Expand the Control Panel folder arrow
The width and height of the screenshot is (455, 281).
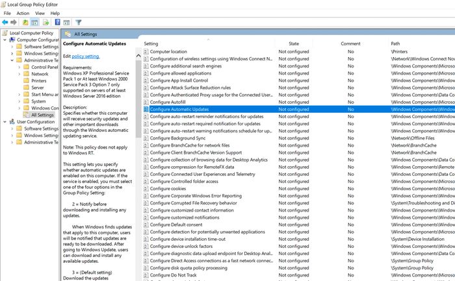(x=18, y=67)
